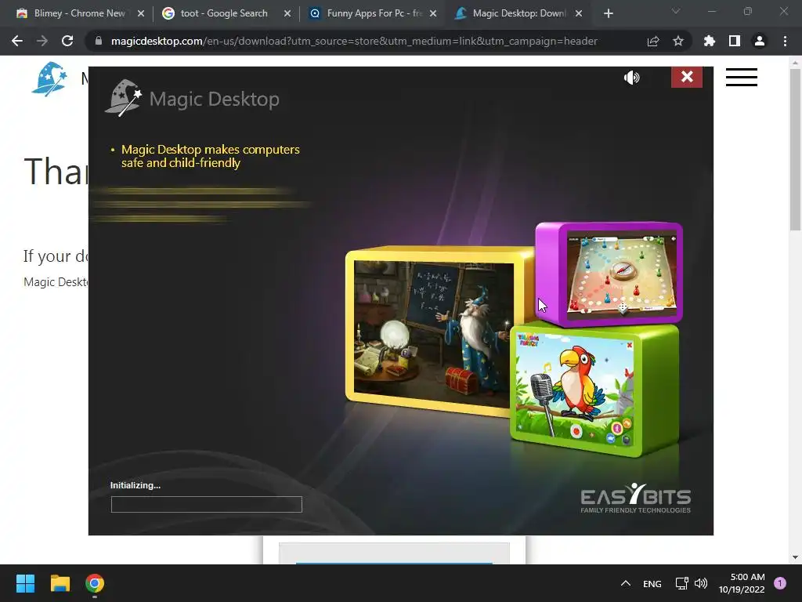
Task: Click the EasyBits logo
Action: click(635, 498)
